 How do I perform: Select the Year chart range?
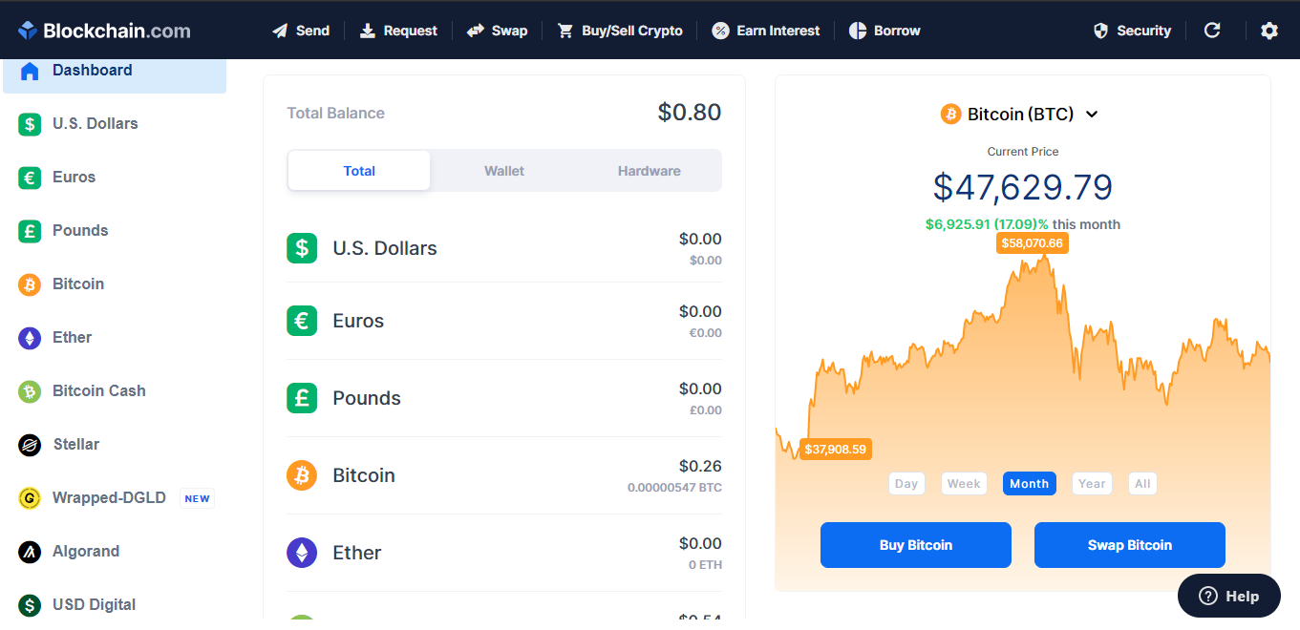pyautogui.click(x=1092, y=484)
